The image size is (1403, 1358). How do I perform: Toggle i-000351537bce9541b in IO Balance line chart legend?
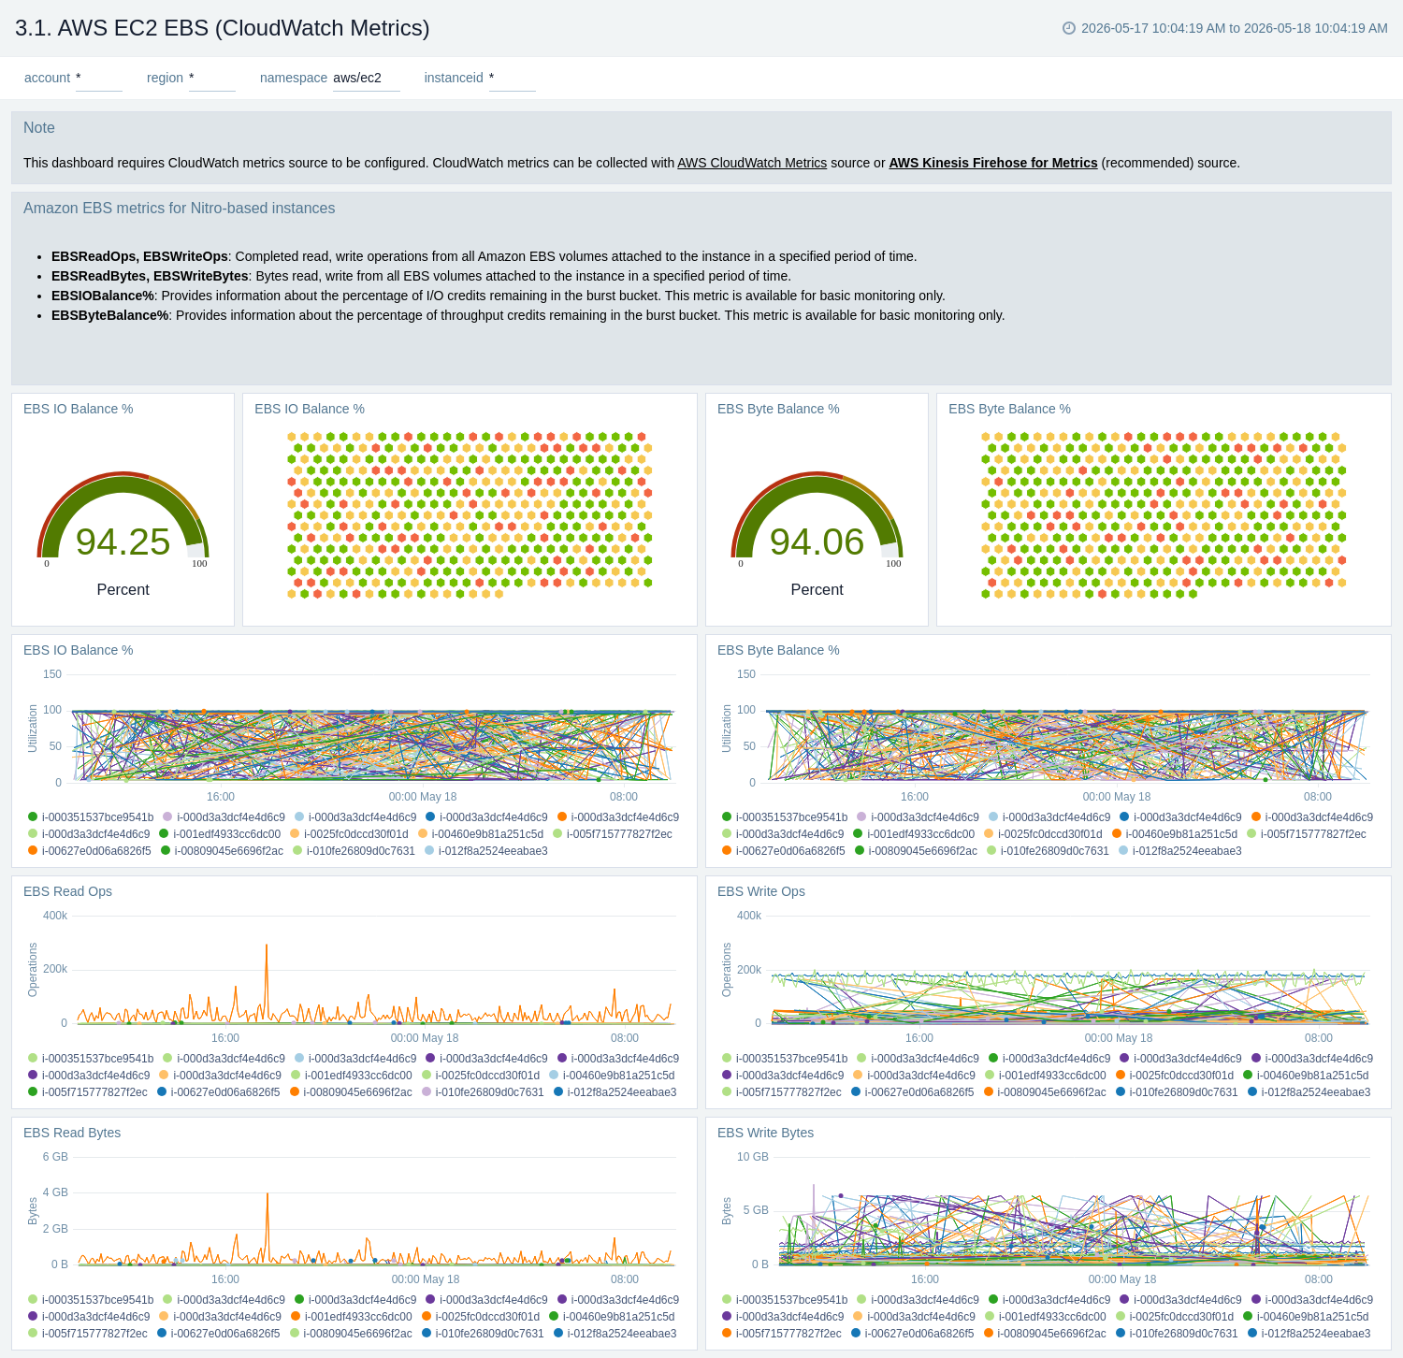(x=91, y=817)
